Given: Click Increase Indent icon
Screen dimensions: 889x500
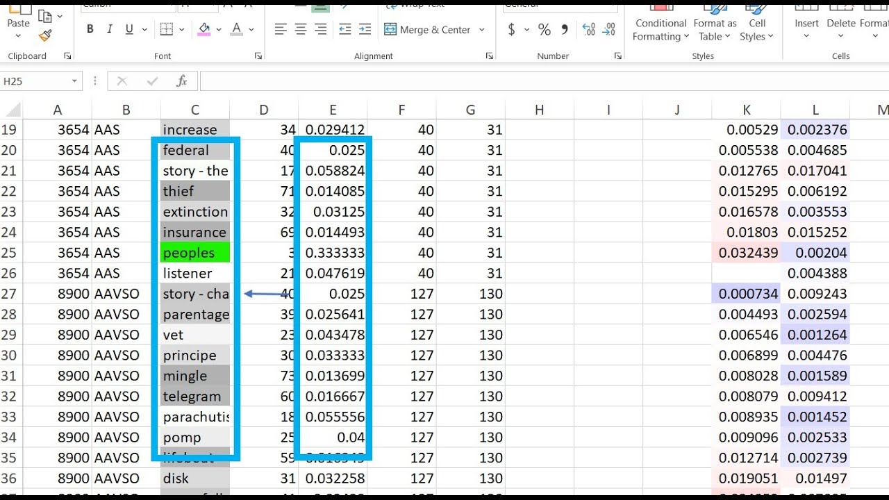Looking at the screenshot, I should [x=365, y=29].
